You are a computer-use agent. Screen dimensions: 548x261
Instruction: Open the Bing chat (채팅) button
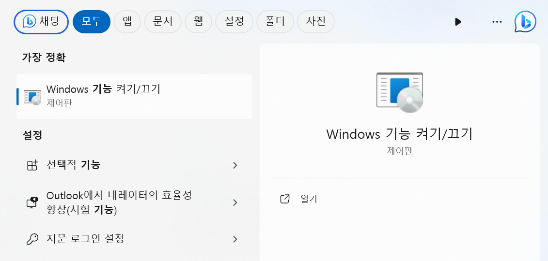point(41,22)
